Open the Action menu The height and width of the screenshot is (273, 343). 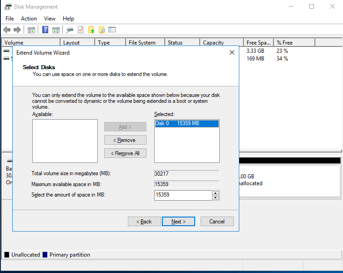tap(29, 19)
